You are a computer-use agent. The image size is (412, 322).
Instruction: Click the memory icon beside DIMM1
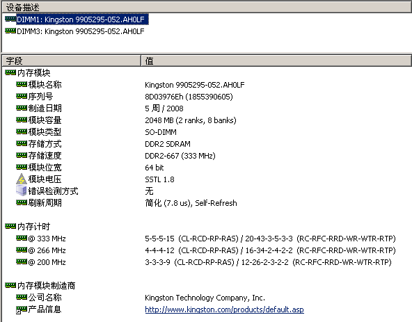tap(10, 19)
